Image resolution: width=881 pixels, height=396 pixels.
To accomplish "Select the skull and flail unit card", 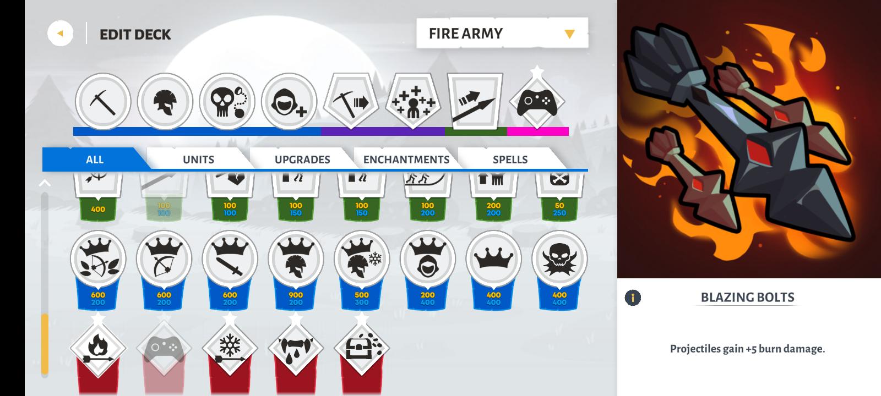I will [227, 102].
